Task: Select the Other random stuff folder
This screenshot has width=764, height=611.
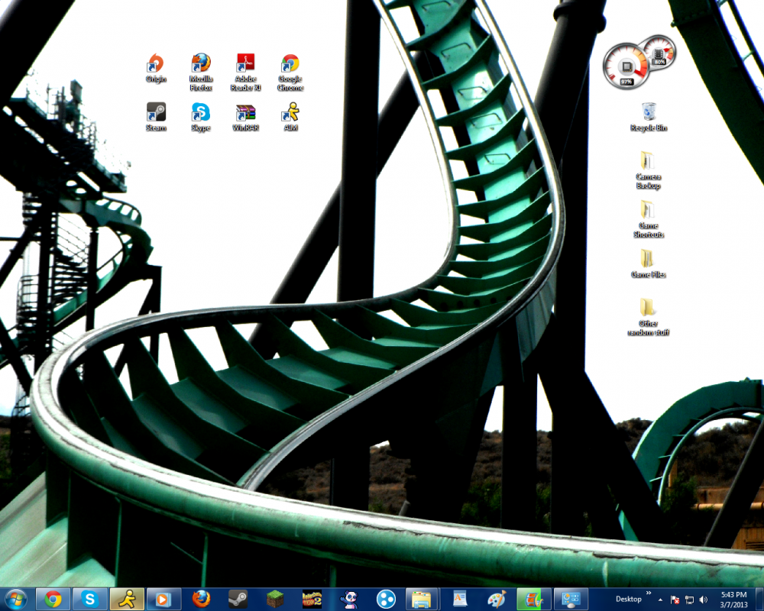Action: pyautogui.click(x=648, y=309)
